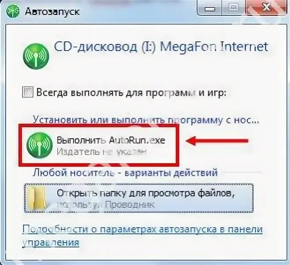
Task: Choose 'Открыть папку для просмотра файлов'
Action: tap(139, 198)
